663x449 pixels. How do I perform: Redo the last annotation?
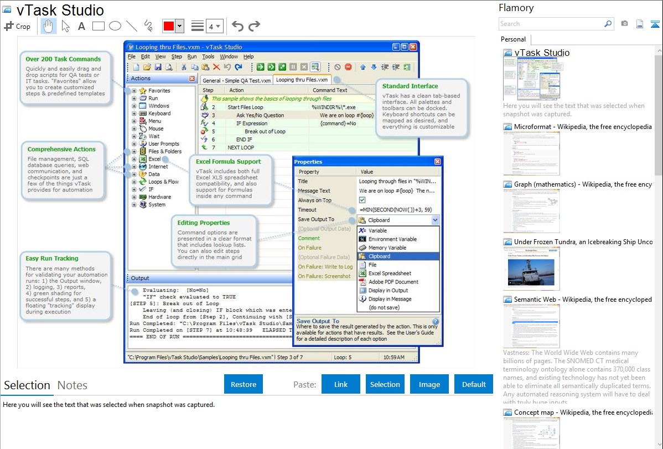[254, 26]
